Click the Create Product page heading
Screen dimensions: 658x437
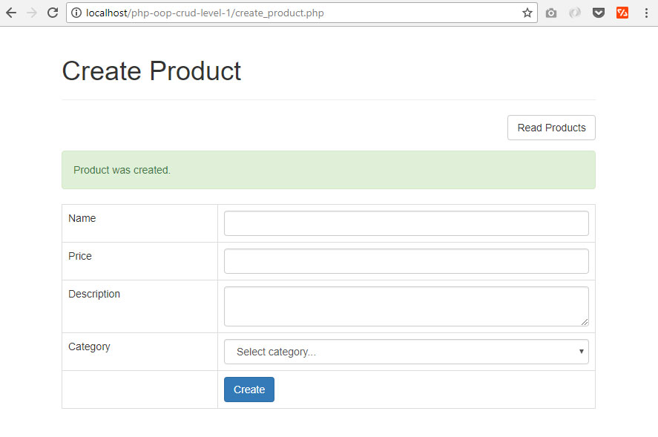(151, 71)
